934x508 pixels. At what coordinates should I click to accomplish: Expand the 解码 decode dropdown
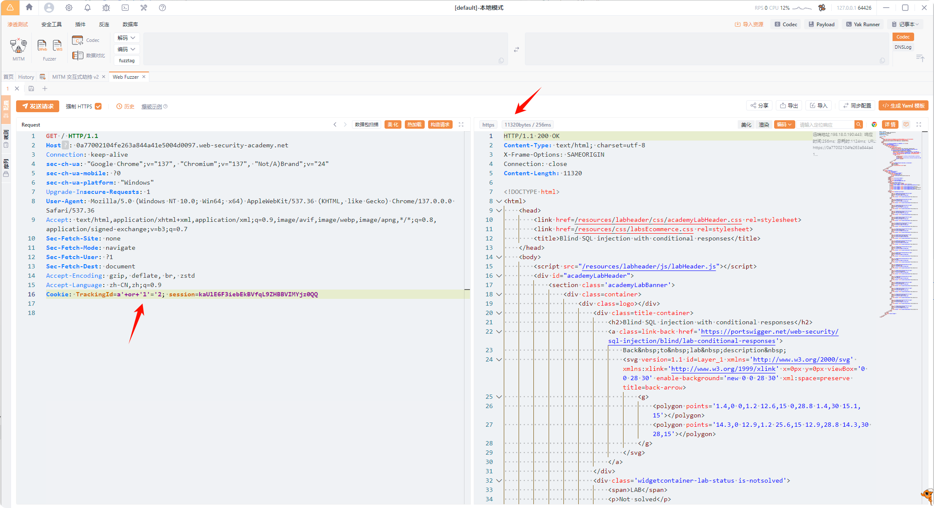click(126, 38)
